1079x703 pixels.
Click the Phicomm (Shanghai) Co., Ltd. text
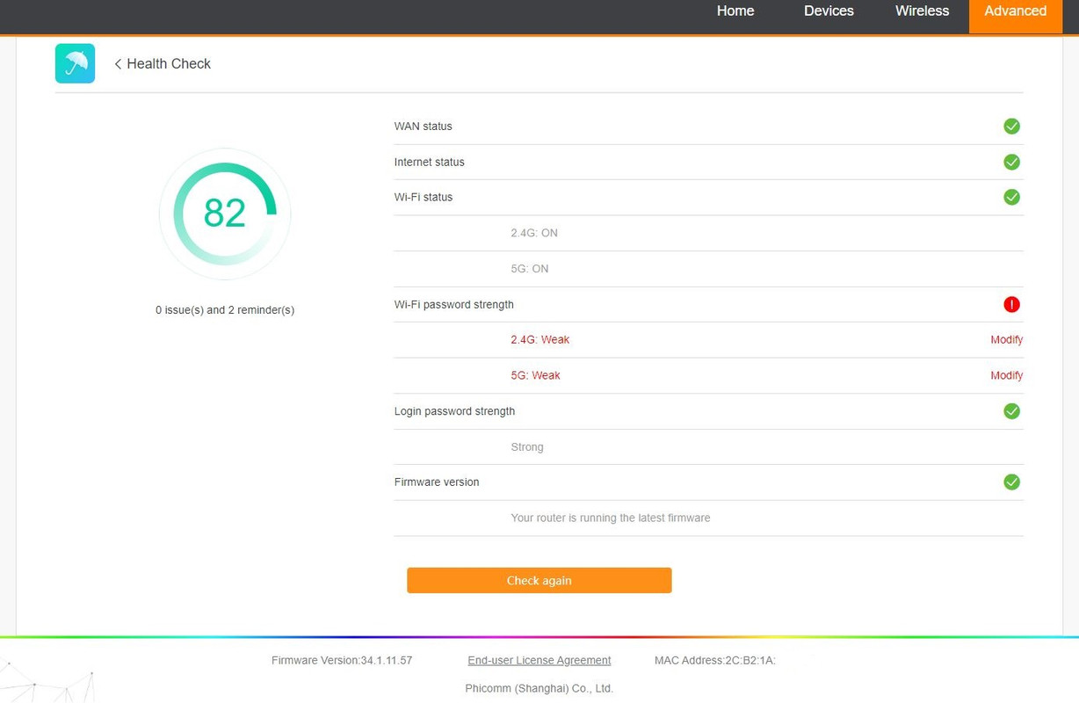(x=539, y=688)
